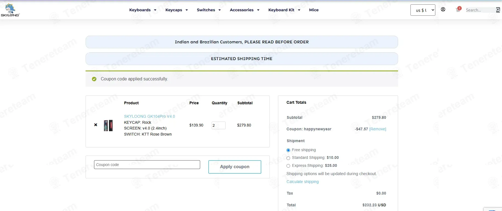Expand the Keyboards menu arrow
The image size is (502, 211).
pyautogui.click(x=155, y=10)
